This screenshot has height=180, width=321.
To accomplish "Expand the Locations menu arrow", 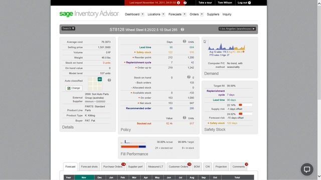I will pyautogui.click(x=163, y=14).
